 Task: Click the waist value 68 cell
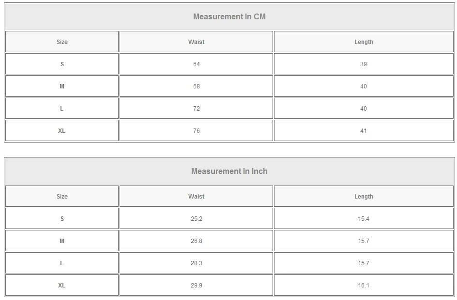(x=196, y=86)
